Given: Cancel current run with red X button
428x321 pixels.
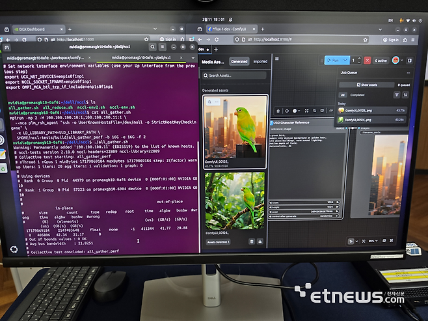Looking at the screenshot, I should [x=367, y=60].
